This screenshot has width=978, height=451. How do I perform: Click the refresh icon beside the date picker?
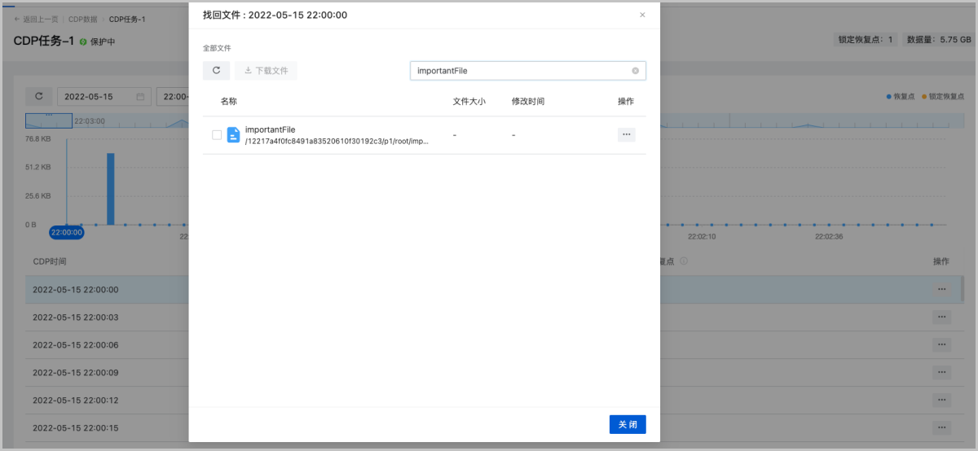click(x=38, y=96)
